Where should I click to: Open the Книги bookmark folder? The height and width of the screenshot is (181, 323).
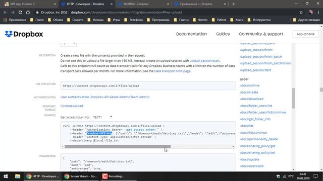click(x=237, y=20)
